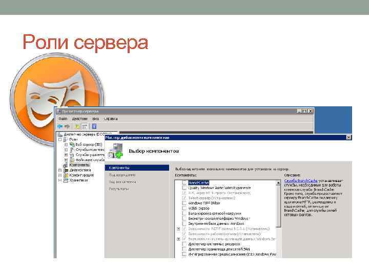Click the Server Manager title bar icon
This screenshot has height=276, width=369.
[x=59, y=111]
